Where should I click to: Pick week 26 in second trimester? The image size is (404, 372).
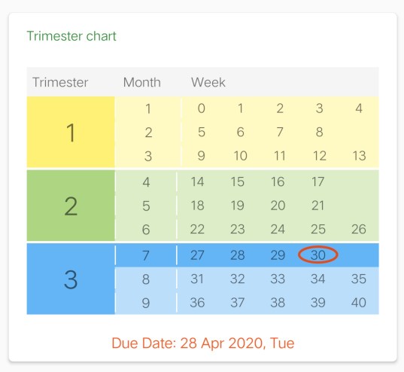tap(359, 229)
